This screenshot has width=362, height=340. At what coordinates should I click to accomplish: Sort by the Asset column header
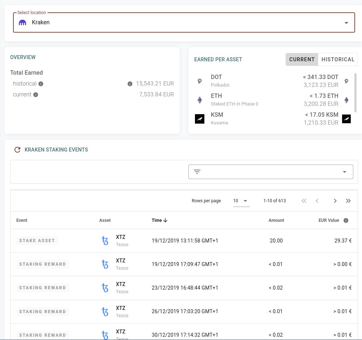tap(105, 220)
